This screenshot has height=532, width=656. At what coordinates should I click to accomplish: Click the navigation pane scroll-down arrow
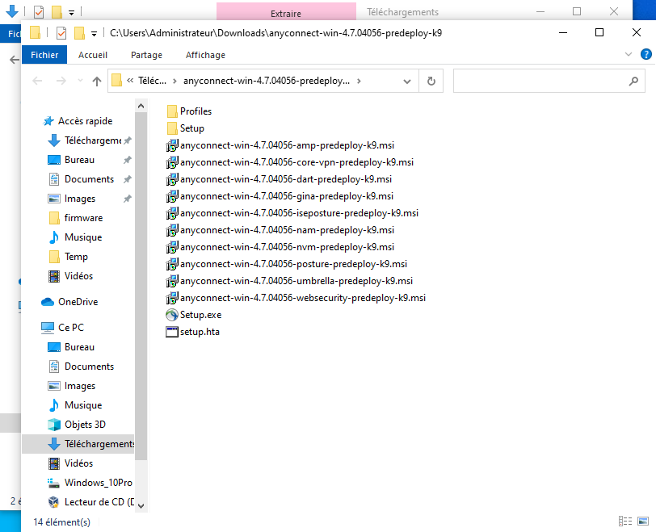click(141, 505)
